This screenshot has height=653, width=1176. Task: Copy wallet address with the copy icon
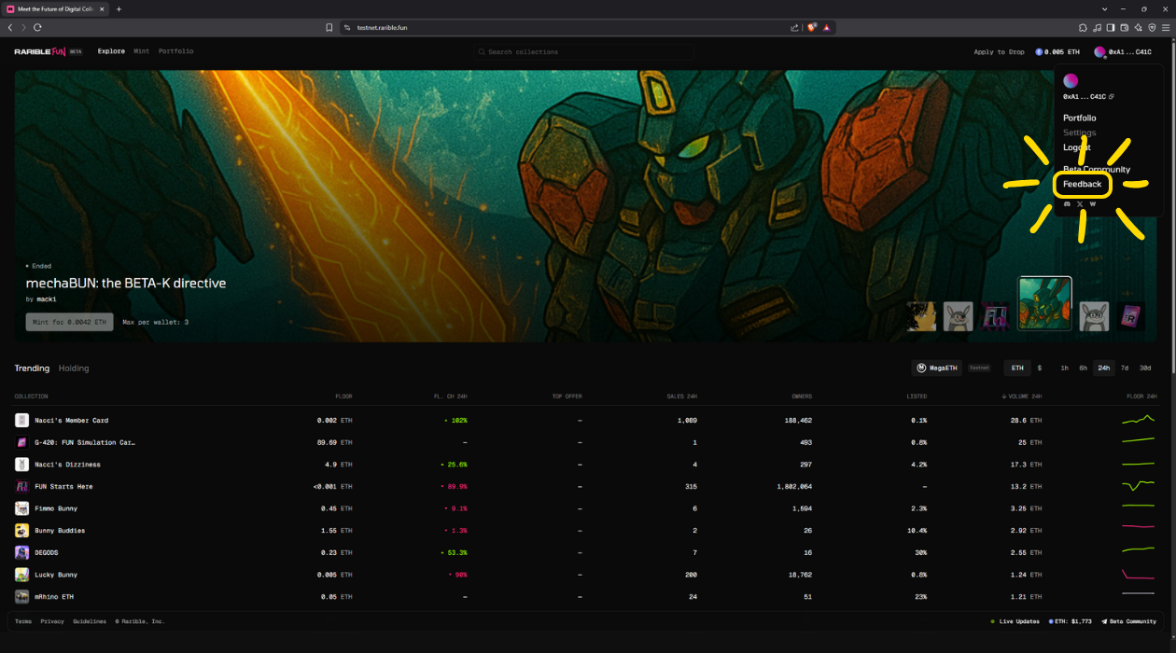point(1111,97)
